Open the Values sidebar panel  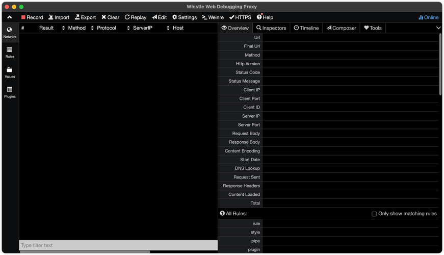pyautogui.click(x=10, y=72)
